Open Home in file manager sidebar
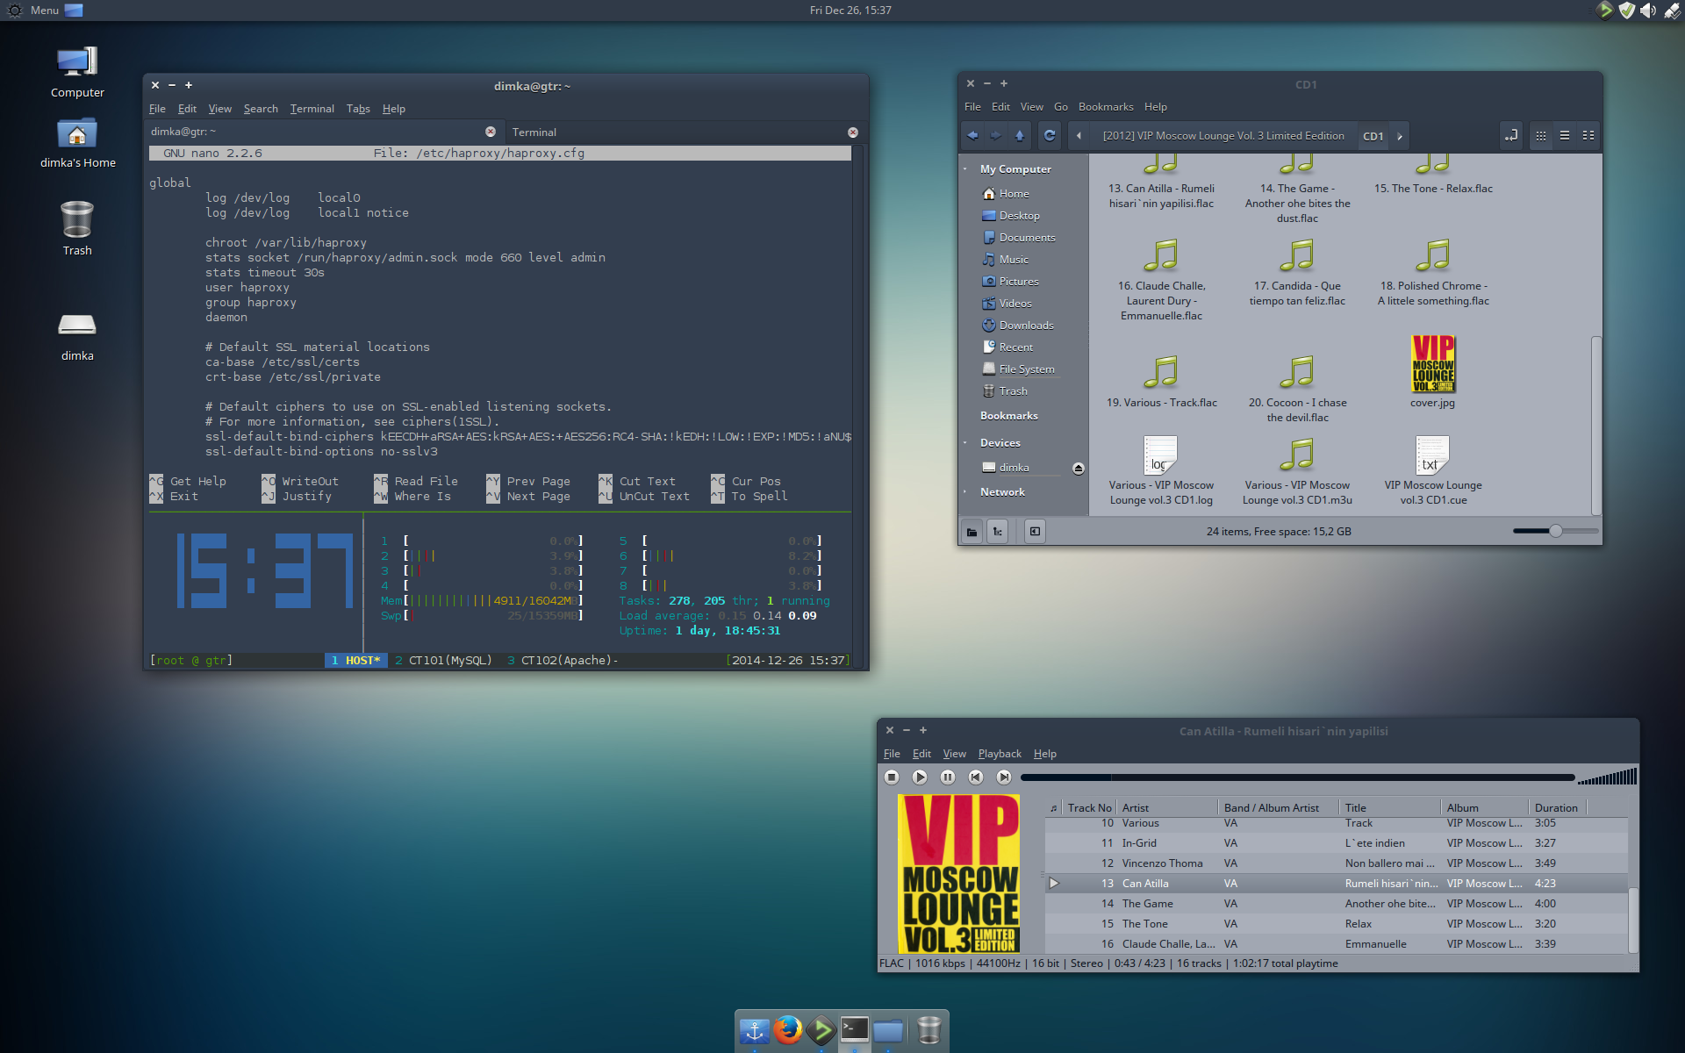1685x1053 pixels. pos(1014,194)
